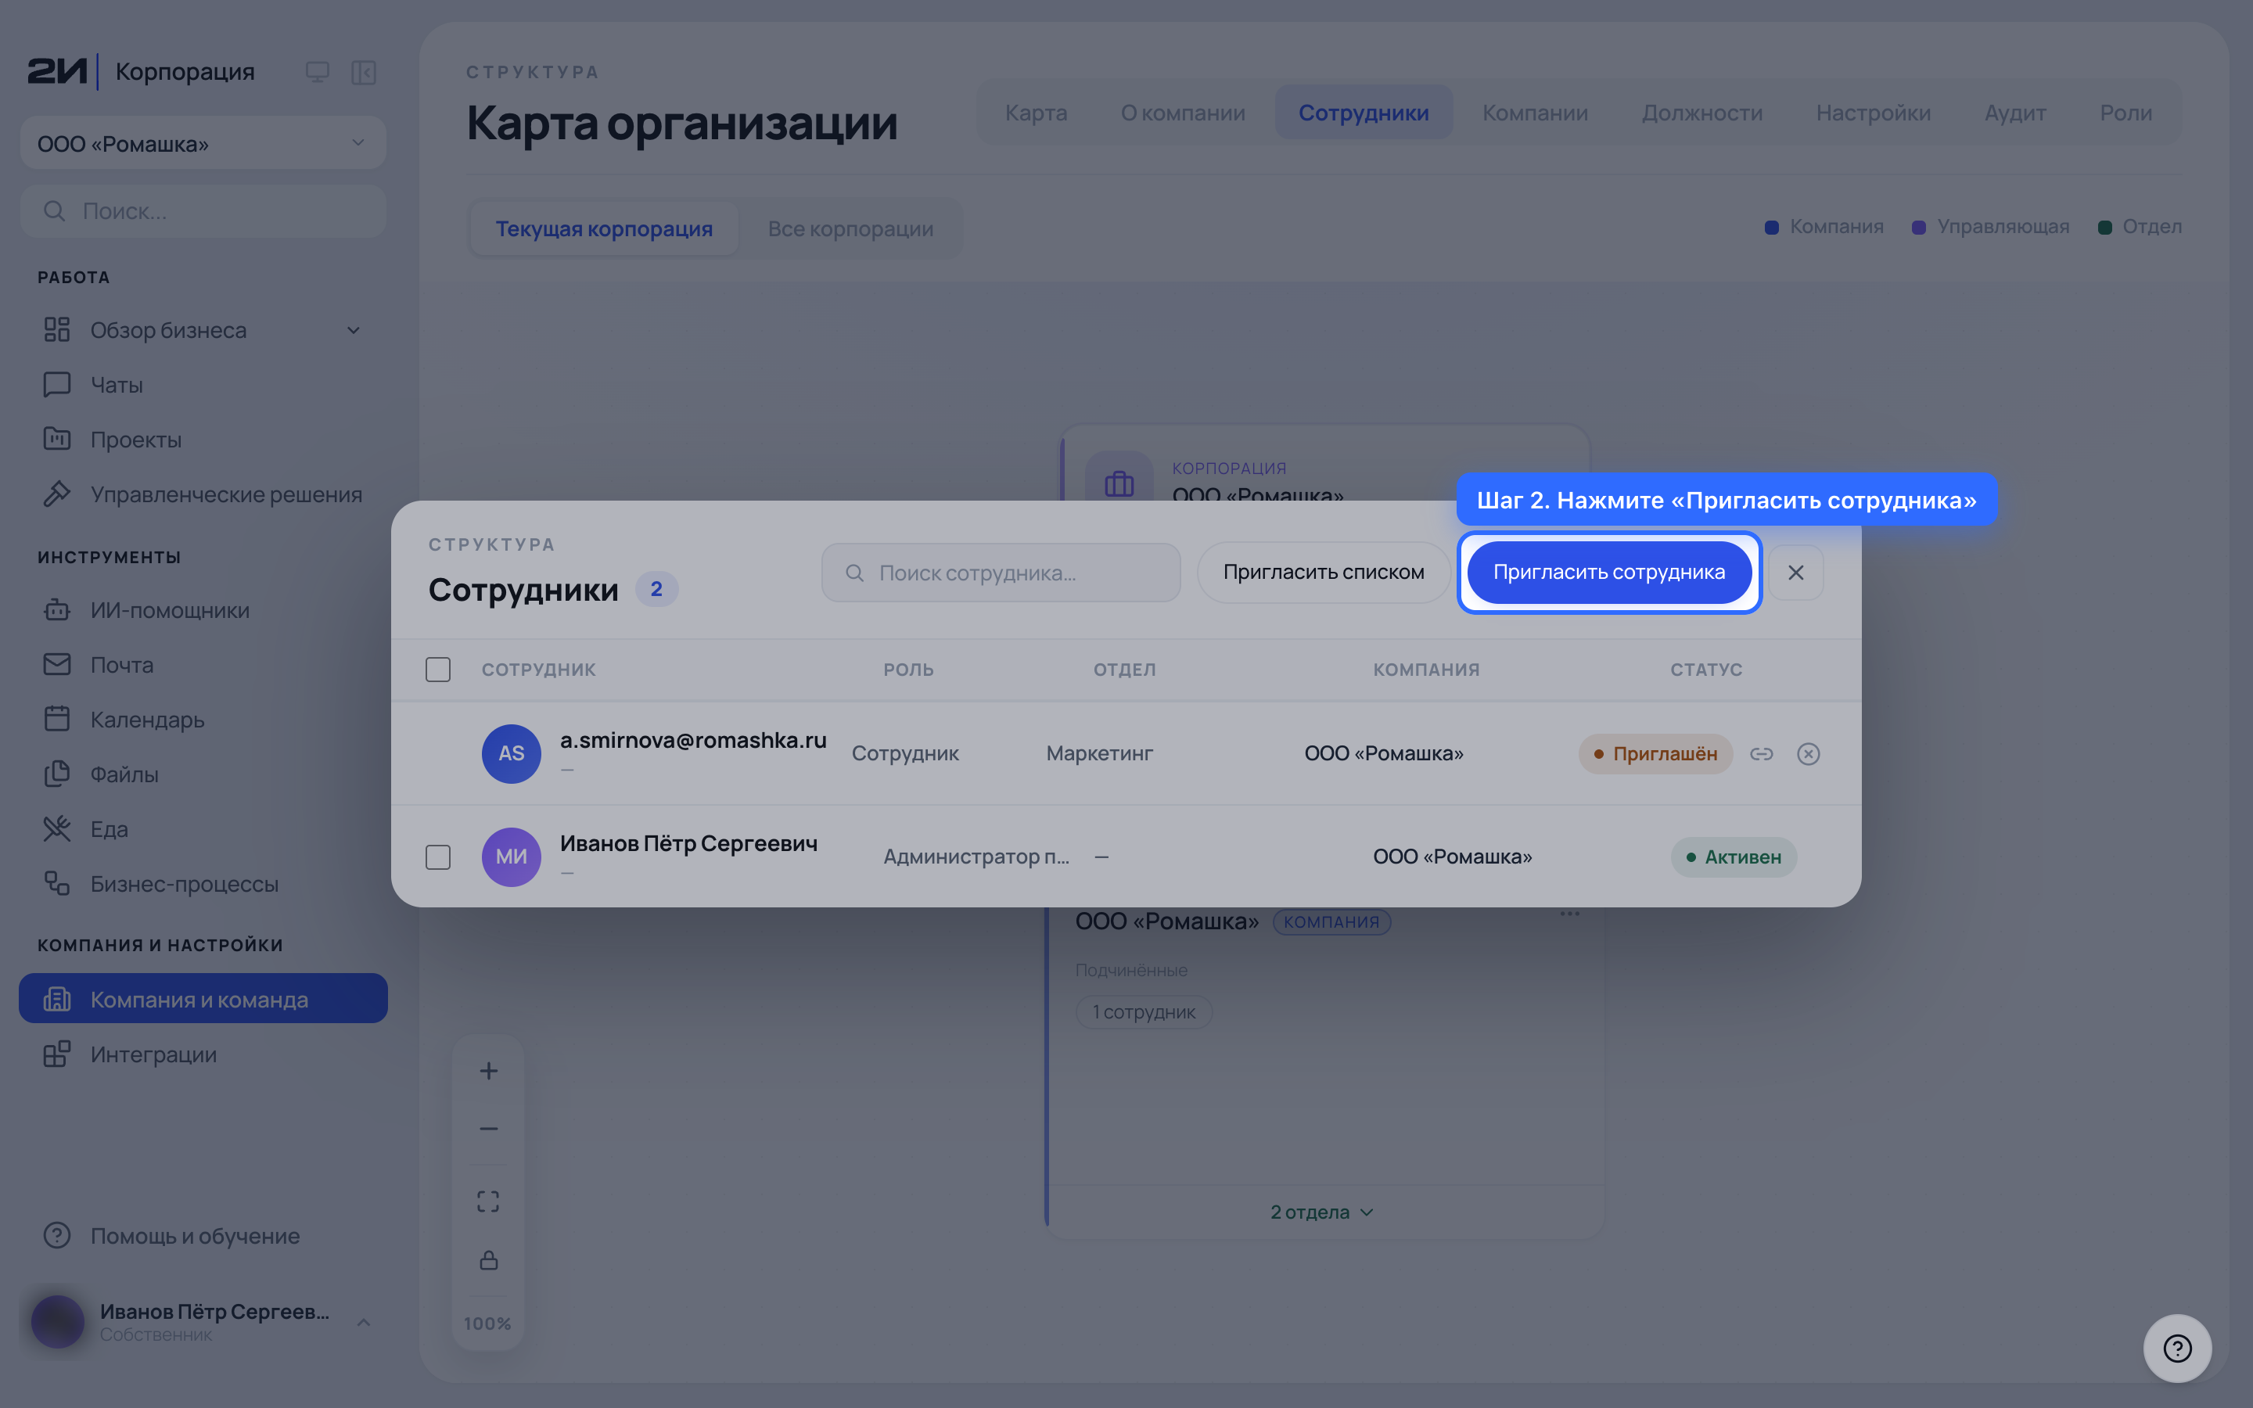Toggle the map lock icon
The width and height of the screenshot is (2253, 1408).
488,1260
